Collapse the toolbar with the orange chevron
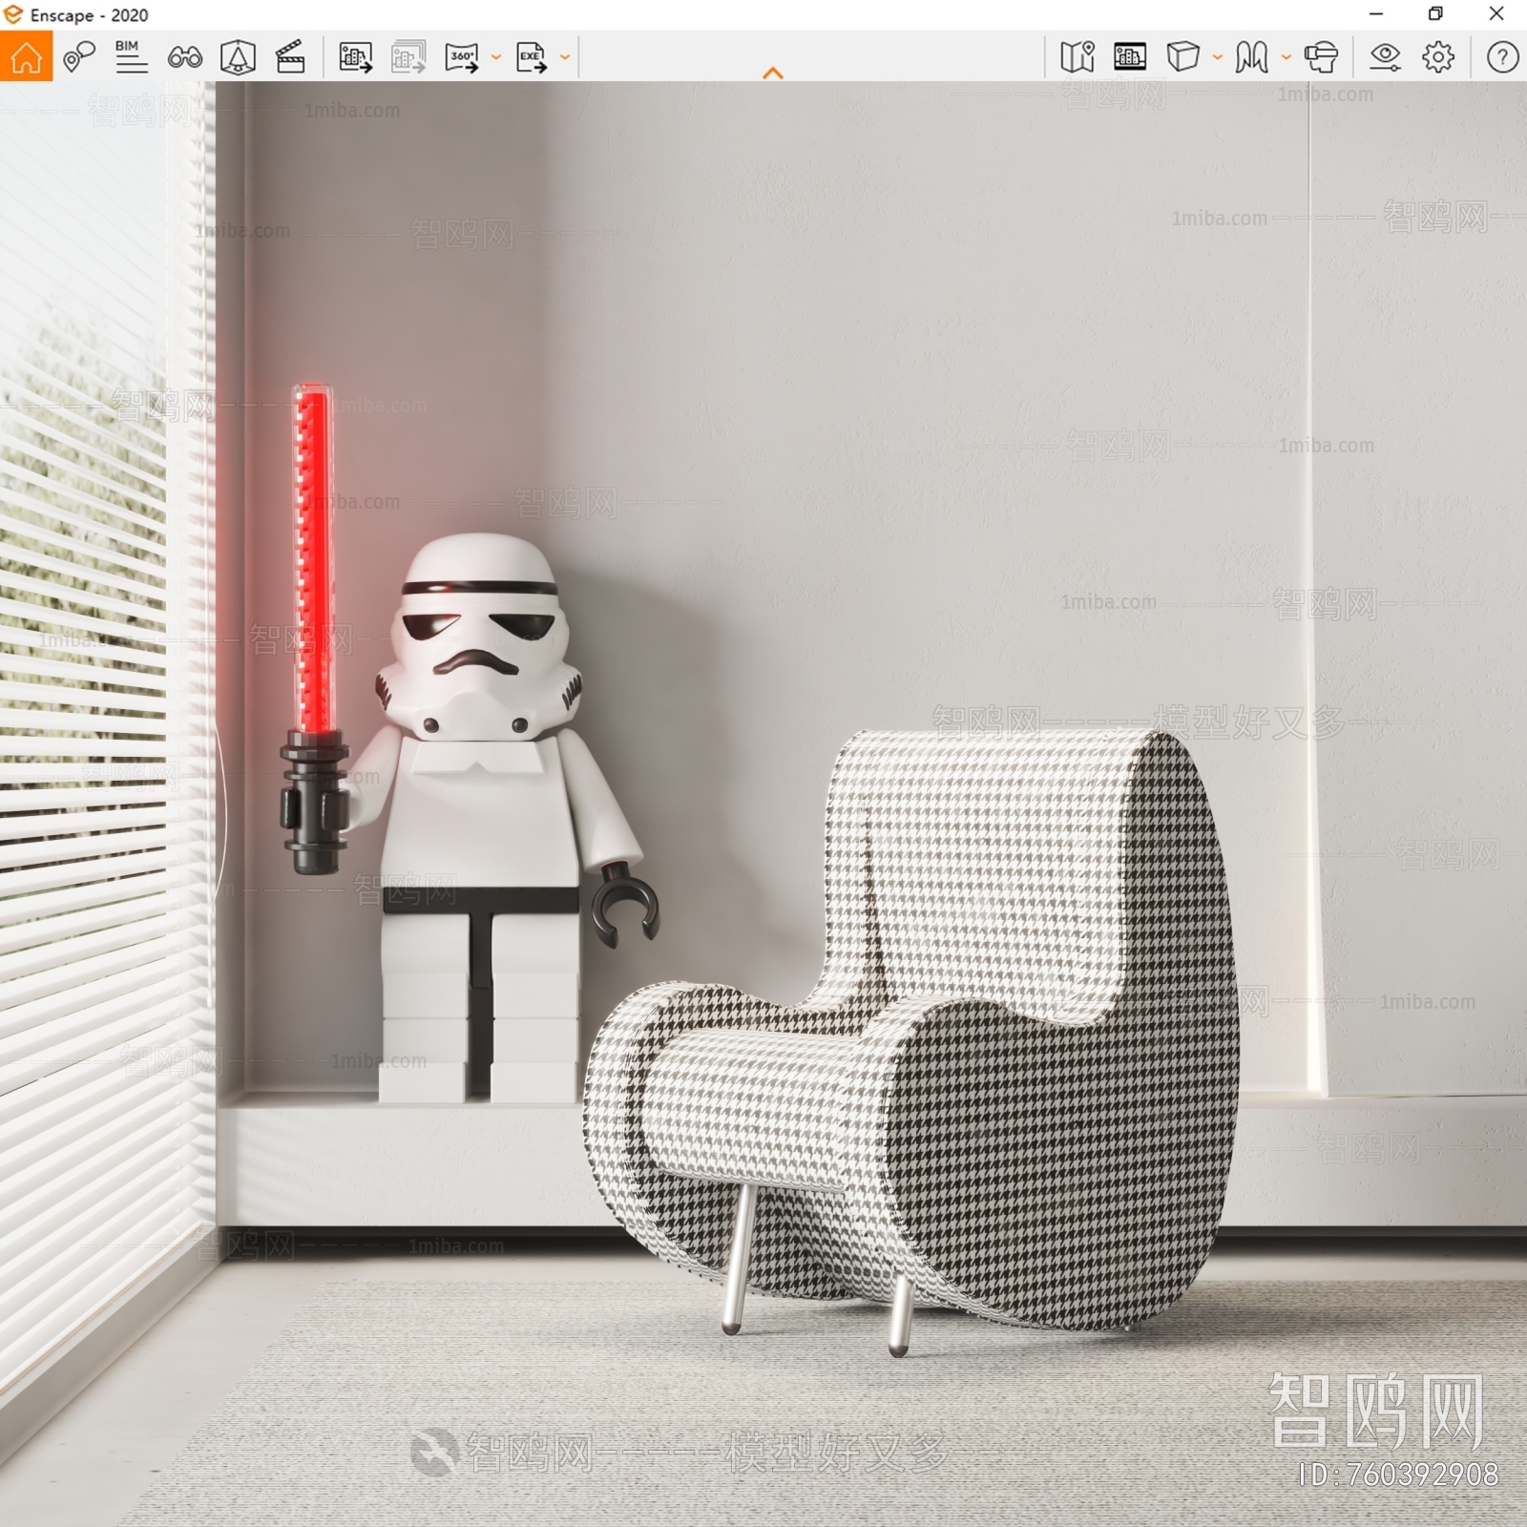The image size is (1527, 1527). (x=773, y=73)
